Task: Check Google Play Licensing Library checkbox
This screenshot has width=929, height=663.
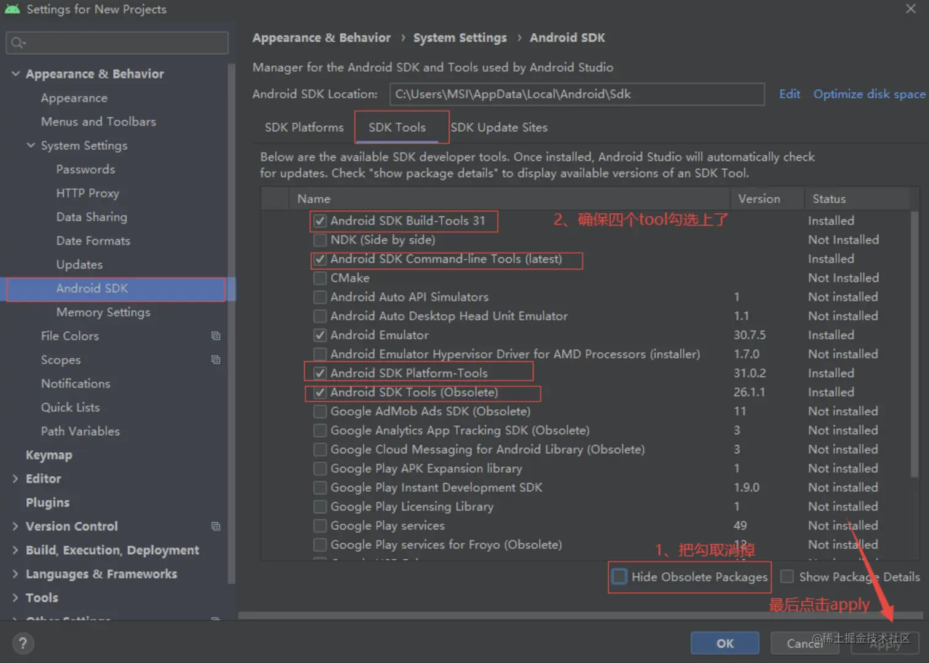Action: tap(320, 506)
